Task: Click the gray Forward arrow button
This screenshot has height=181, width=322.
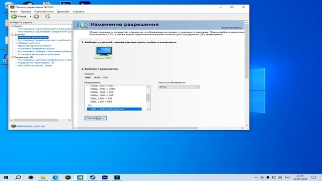Action: click(x=36, y=17)
